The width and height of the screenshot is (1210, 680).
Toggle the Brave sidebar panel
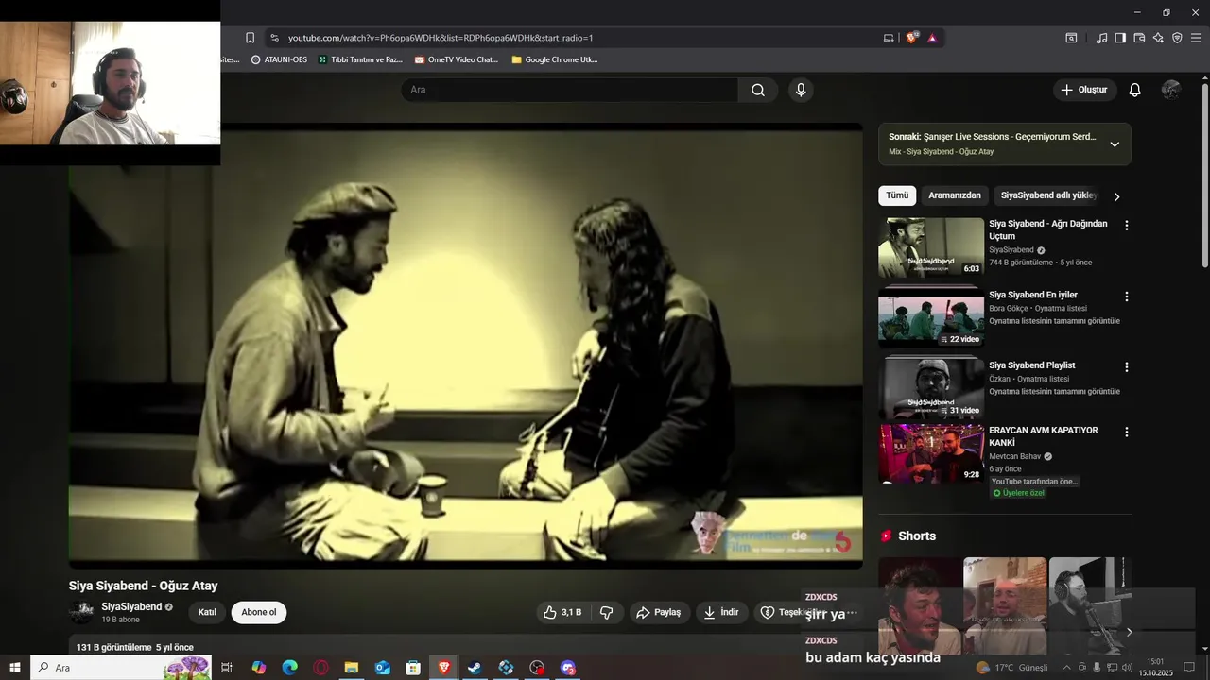tap(1120, 38)
